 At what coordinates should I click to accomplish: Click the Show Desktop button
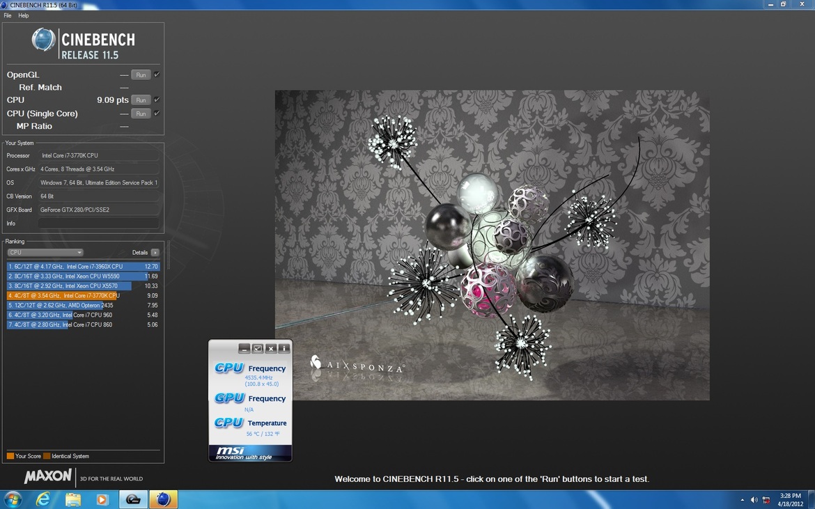coord(812,500)
